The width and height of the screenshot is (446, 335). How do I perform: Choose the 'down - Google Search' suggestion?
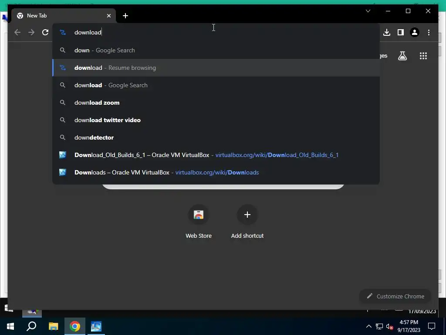coord(216,50)
